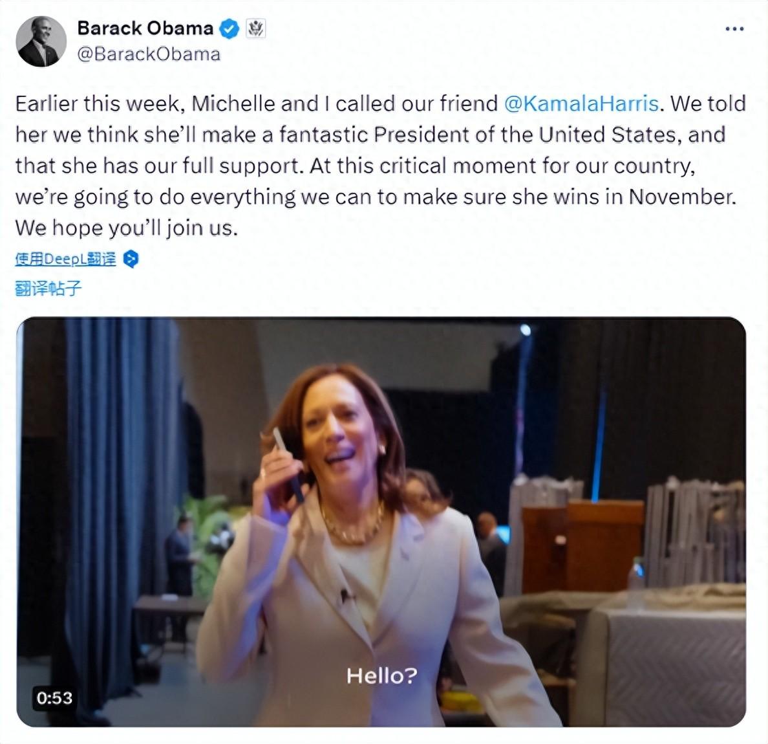The width and height of the screenshot is (768, 744).
Task: Click the 使用DeepL翻译 translation link
Action: (65, 259)
